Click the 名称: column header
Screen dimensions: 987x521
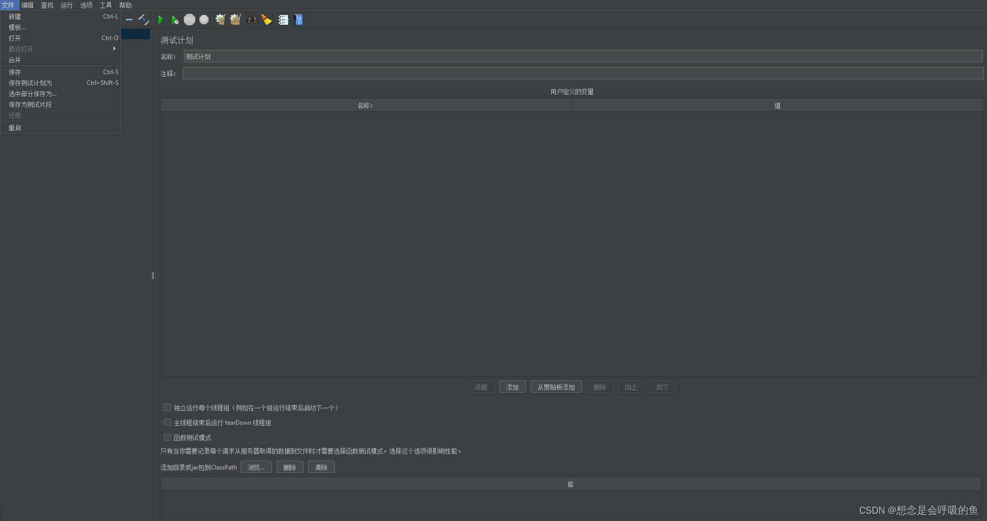[366, 106]
